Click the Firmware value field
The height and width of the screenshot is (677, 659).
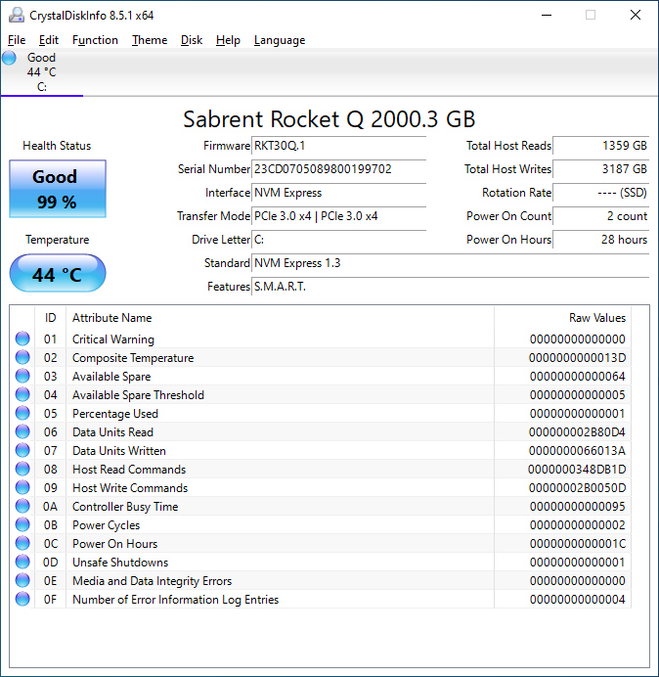[x=338, y=146]
